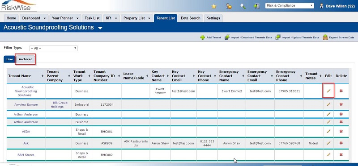Expand the Year Planner tab dropdown arrow
The height and width of the screenshot is (166, 358).
(77, 18)
